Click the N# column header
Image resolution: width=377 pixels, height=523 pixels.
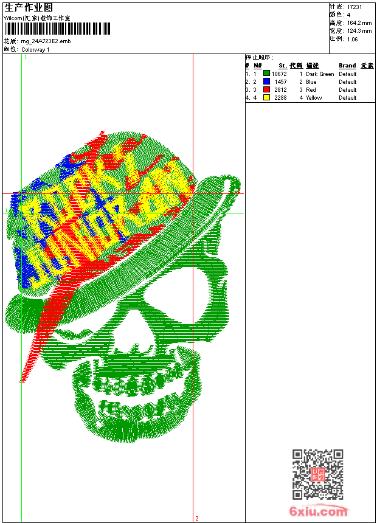(x=258, y=66)
